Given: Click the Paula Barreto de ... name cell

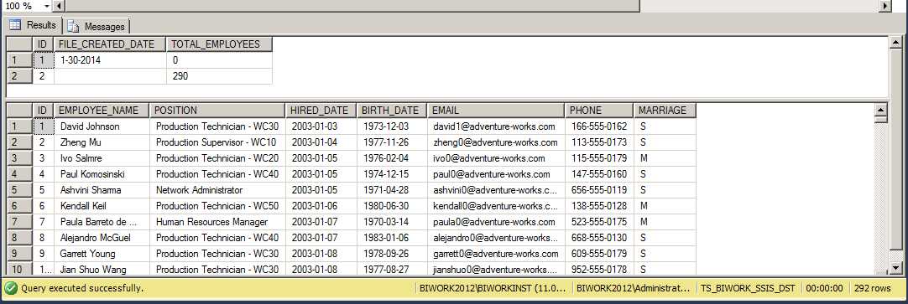Looking at the screenshot, I should pos(102,222).
